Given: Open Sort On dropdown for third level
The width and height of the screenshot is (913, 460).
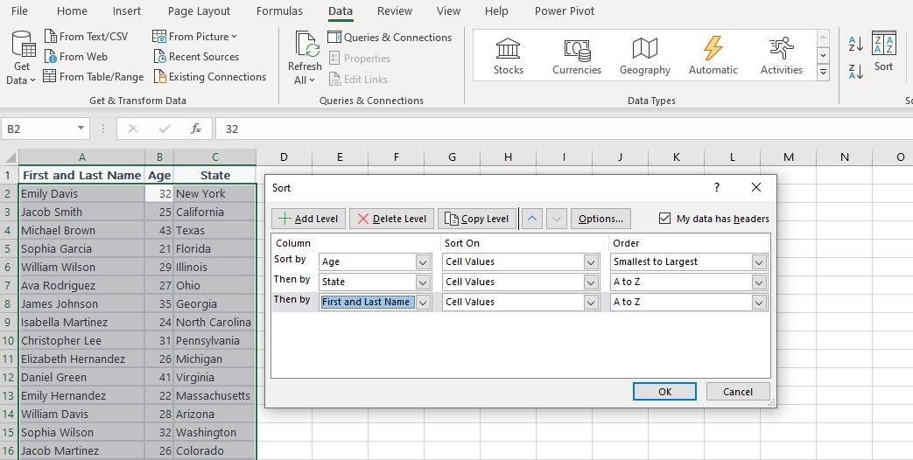Looking at the screenshot, I should [x=591, y=303].
